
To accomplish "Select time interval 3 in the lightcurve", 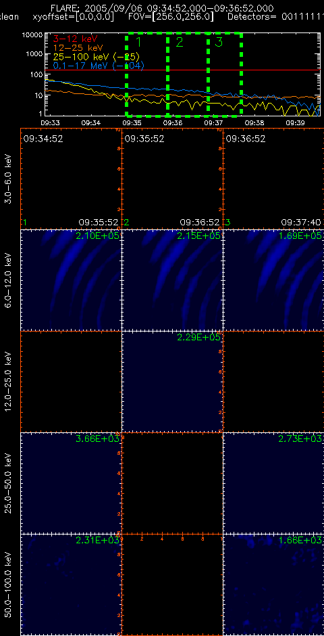I will 225,74.
